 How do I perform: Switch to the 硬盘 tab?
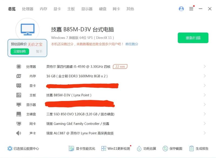(103, 9)
